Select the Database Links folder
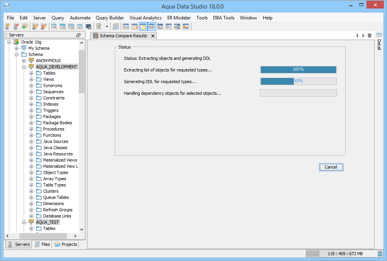This screenshot has width=387, height=261. (57, 216)
